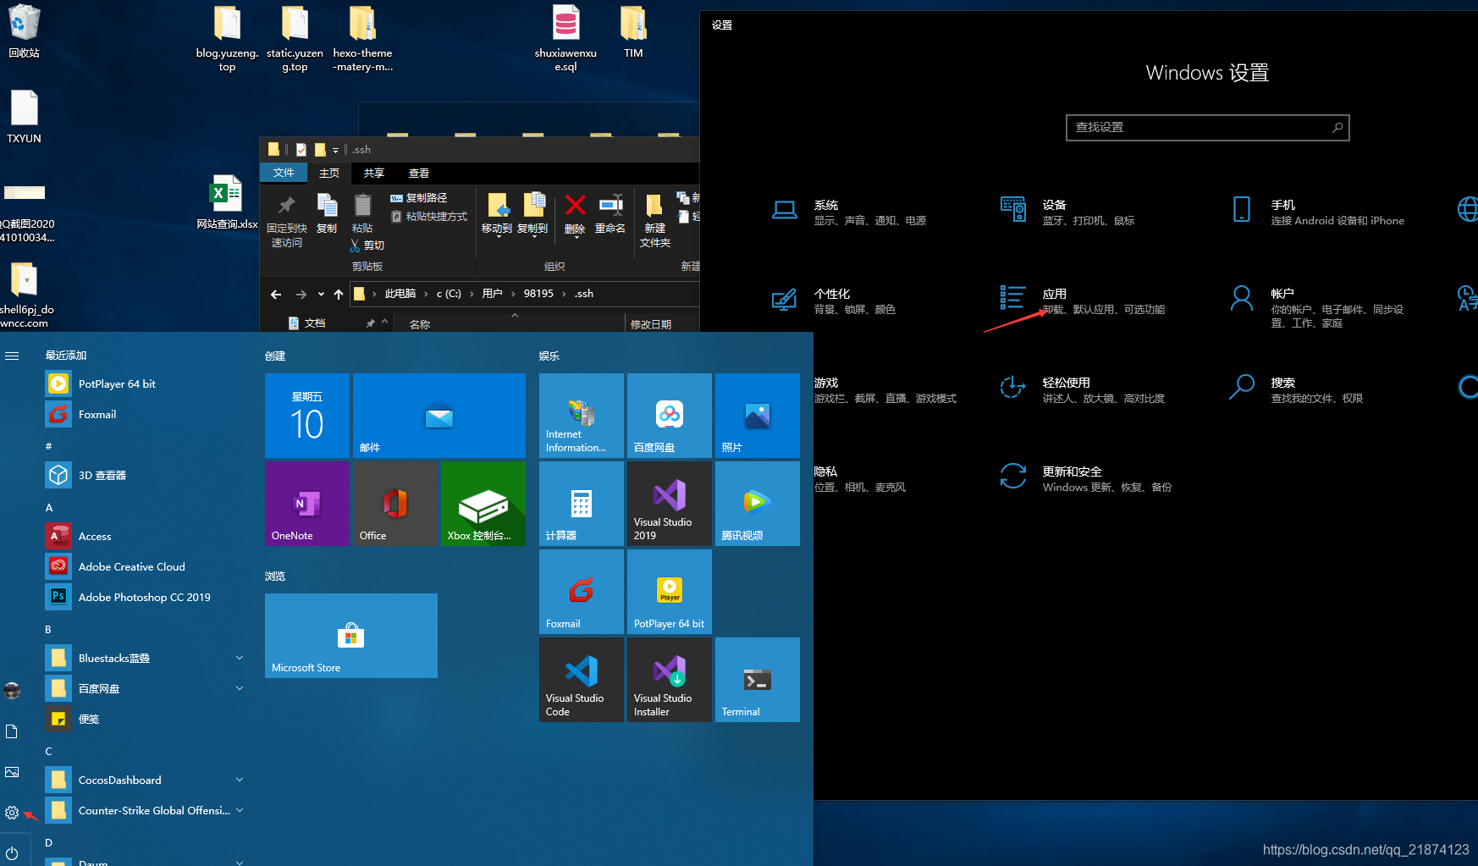The height and width of the screenshot is (866, 1478).
Task: Go up one folder level in Explorer
Action: [x=339, y=295]
